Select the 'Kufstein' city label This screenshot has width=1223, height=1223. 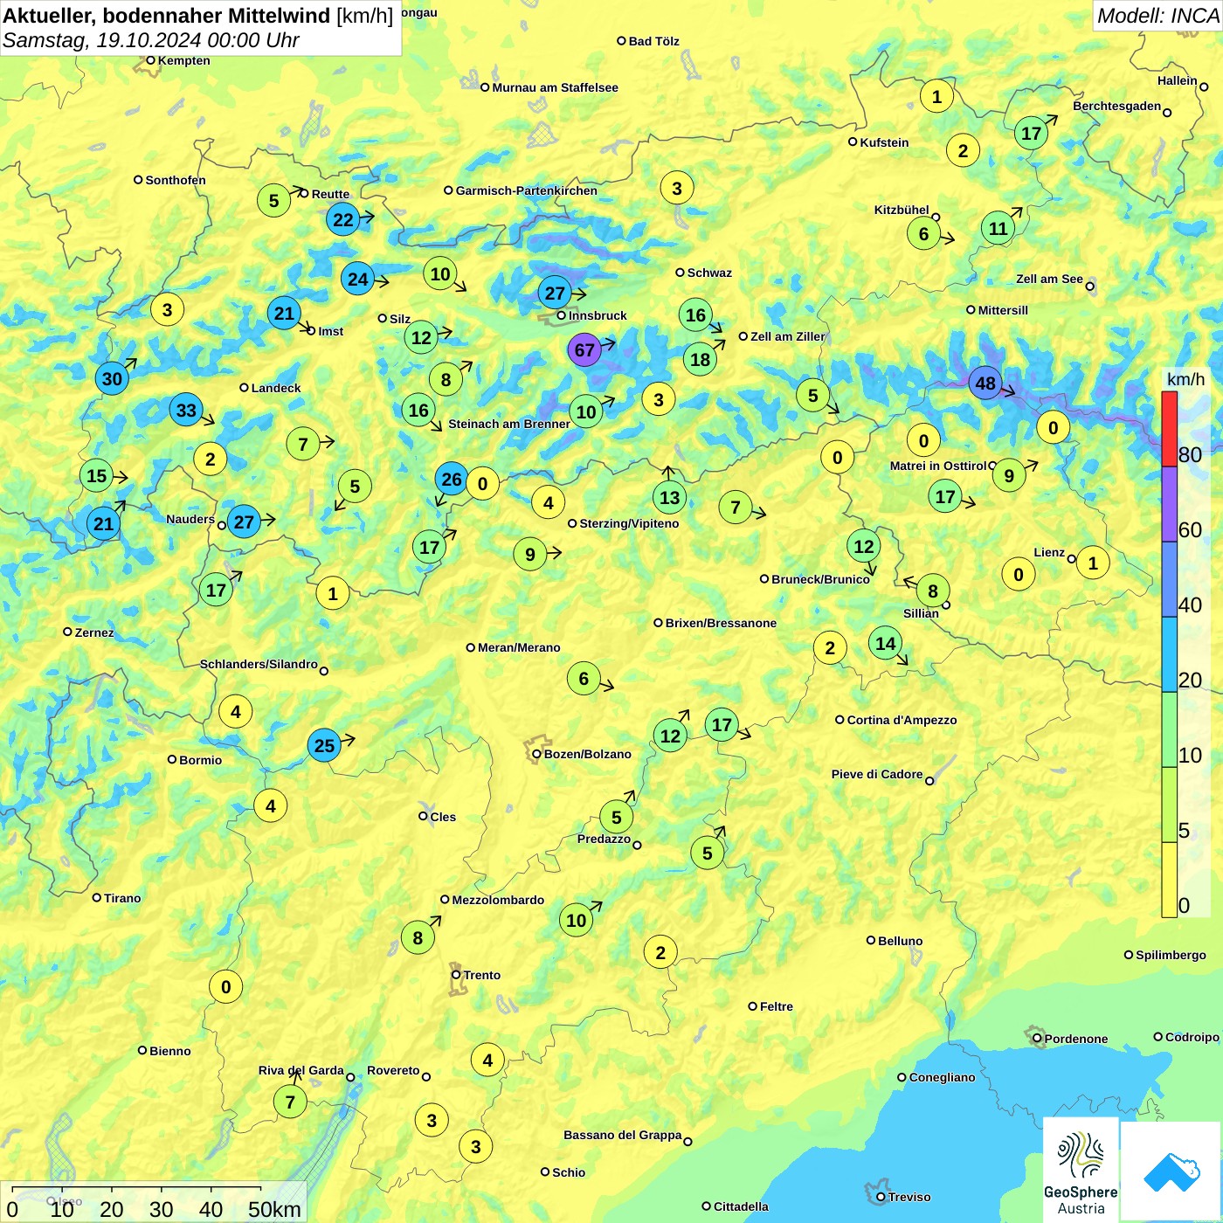click(x=884, y=142)
